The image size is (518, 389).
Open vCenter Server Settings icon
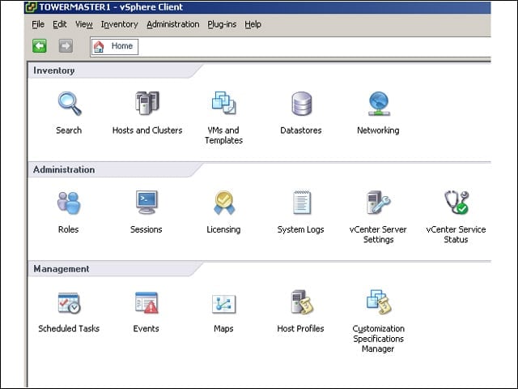pyautogui.click(x=379, y=202)
